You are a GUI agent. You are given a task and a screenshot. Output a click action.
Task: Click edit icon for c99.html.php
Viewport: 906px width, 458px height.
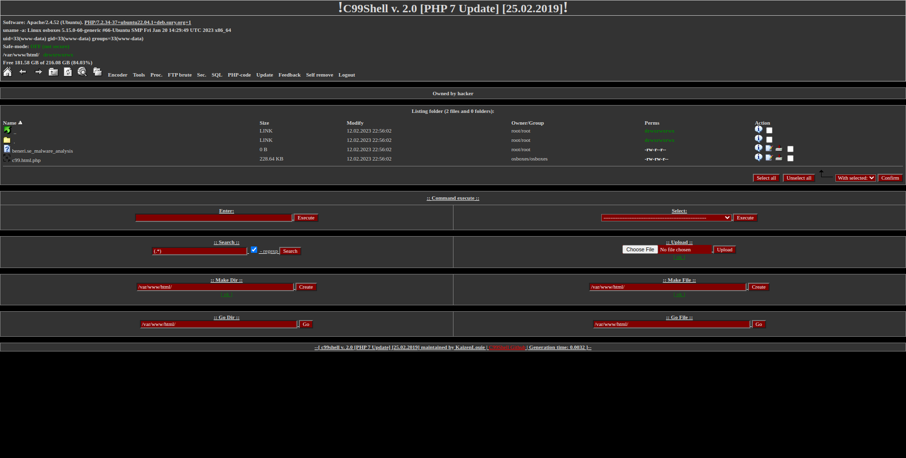click(769, 158)
